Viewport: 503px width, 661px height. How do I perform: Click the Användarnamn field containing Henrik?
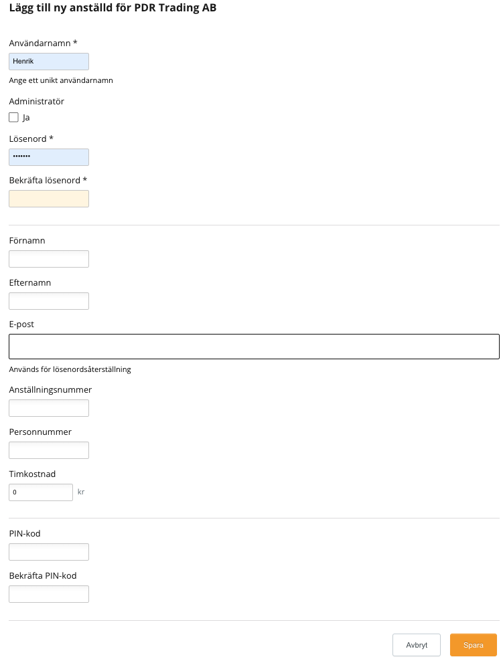[x=49, y=62]
